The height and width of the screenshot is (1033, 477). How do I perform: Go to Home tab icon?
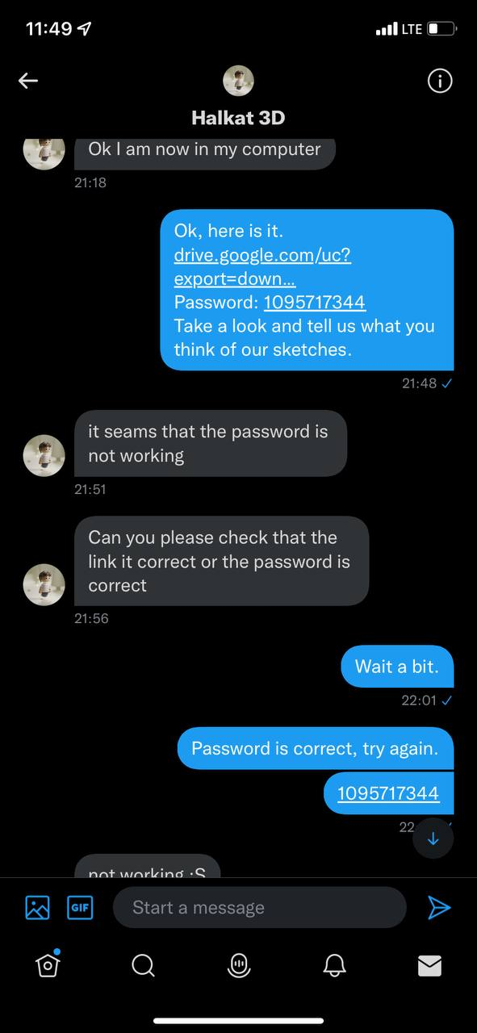pyautogui.click(x=48, y=964)
